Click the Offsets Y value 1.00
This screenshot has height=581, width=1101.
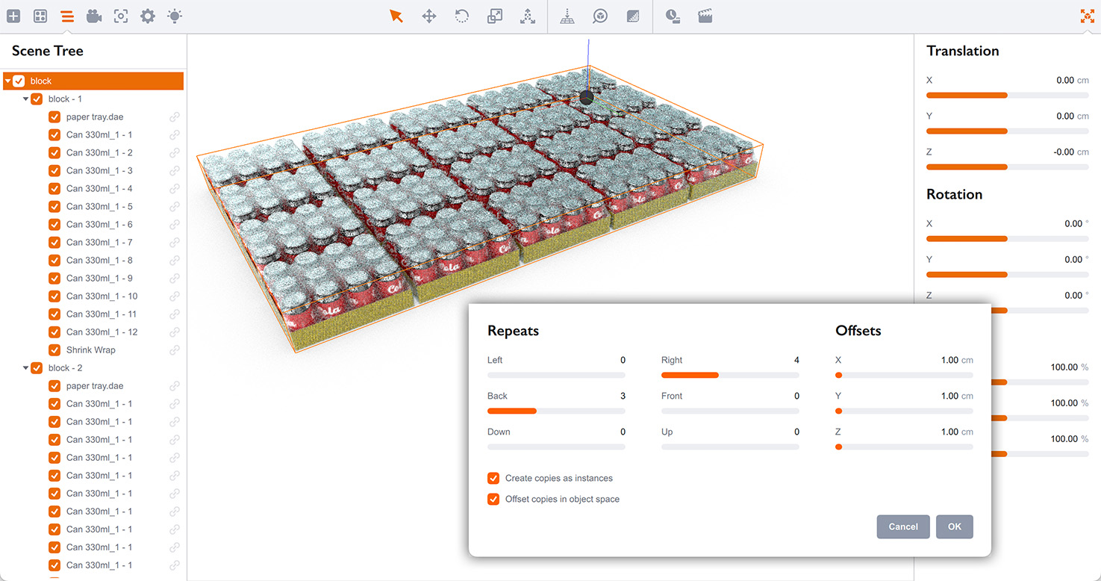(x=949, y=396)
